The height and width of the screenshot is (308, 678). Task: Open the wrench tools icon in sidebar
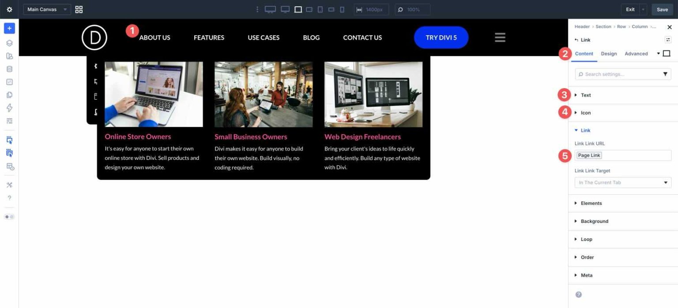[x=9, y=185]
